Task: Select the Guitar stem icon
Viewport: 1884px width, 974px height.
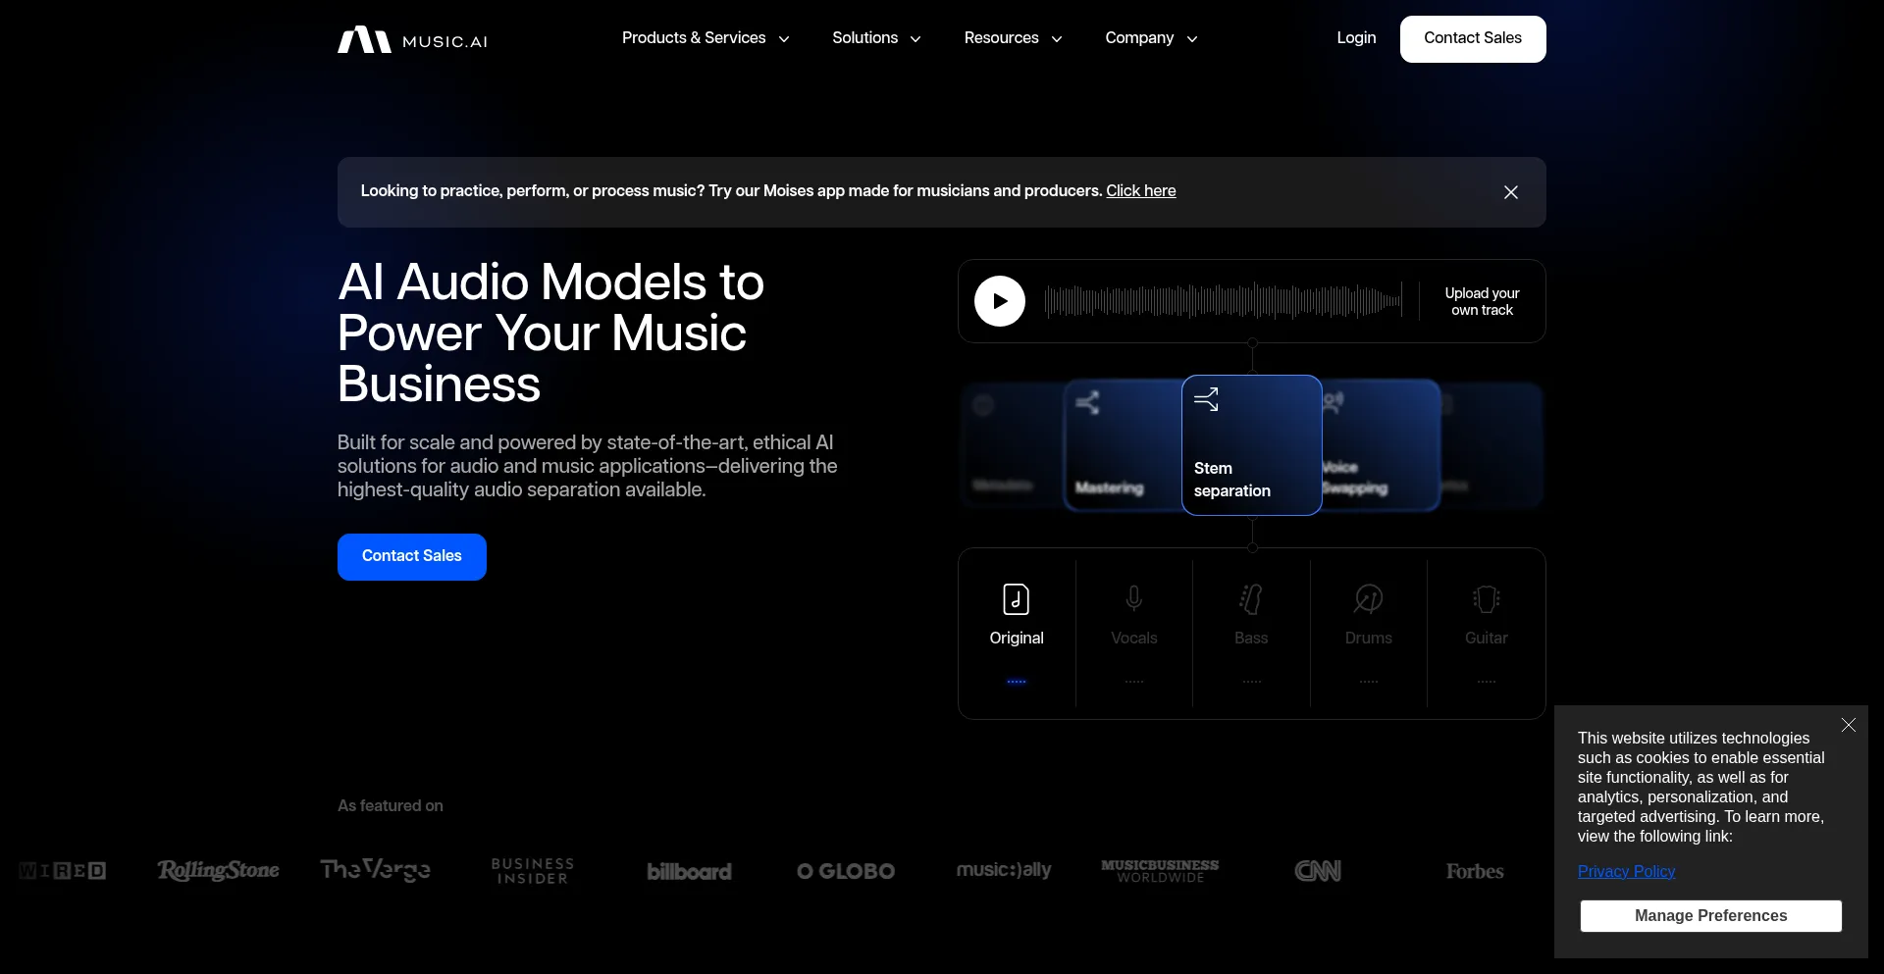Action: pyautogui.click(x=1486, y=599)
